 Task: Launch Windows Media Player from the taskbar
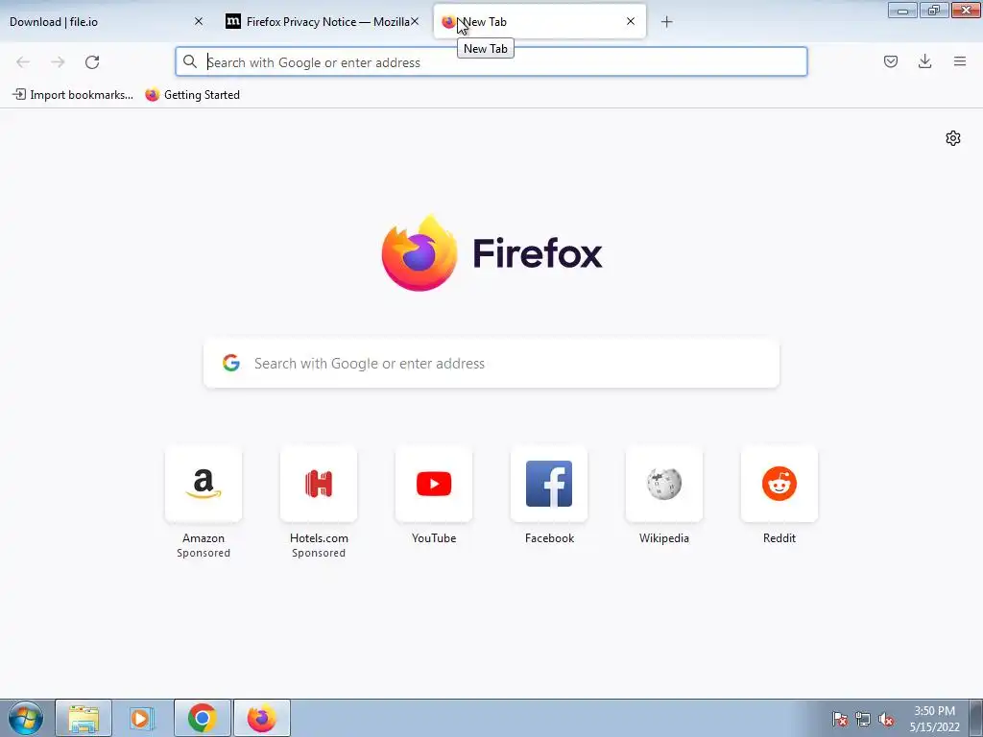pyautogui.click(x=142, y=718)
